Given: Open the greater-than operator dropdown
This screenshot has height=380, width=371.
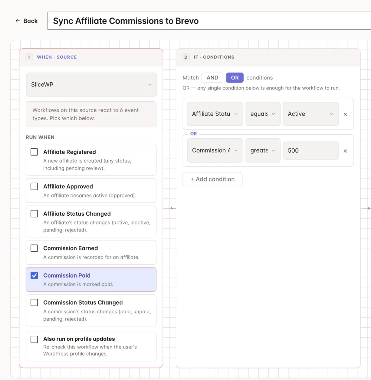Looking at the screenshot, I should (263, 150).
